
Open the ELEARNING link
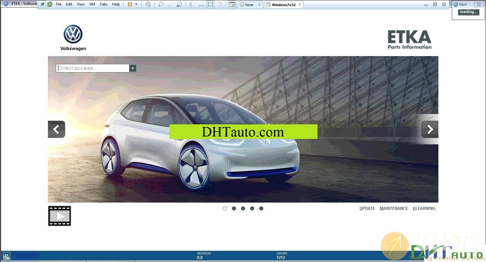[x=424, y=208]
